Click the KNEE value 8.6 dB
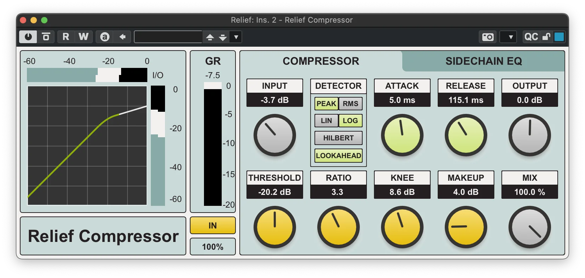The image size is (585, 278). (x=402, y=192)
